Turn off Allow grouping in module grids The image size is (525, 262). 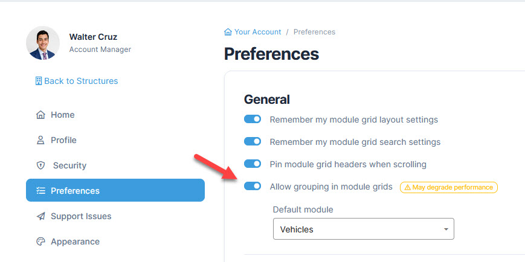[253, 186]
